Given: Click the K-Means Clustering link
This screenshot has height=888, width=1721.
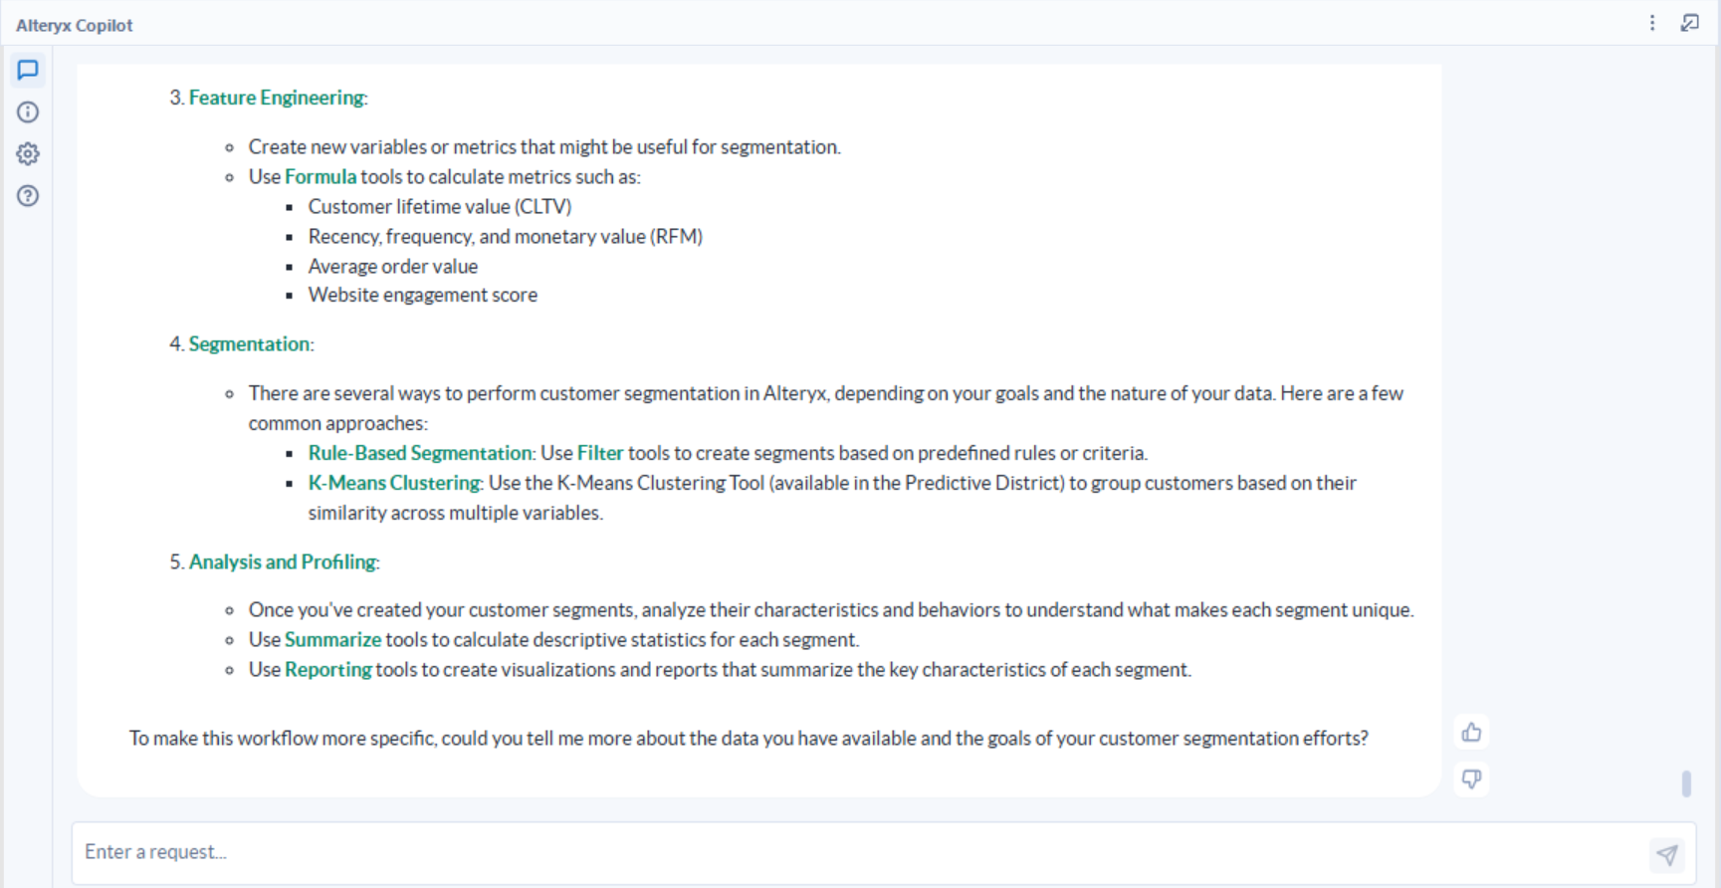Looking at the screenshot, I should point(393,483).
